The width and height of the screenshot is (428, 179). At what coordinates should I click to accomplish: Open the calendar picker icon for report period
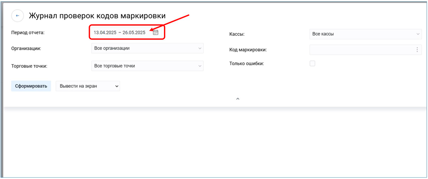click(x=156, y=32)
